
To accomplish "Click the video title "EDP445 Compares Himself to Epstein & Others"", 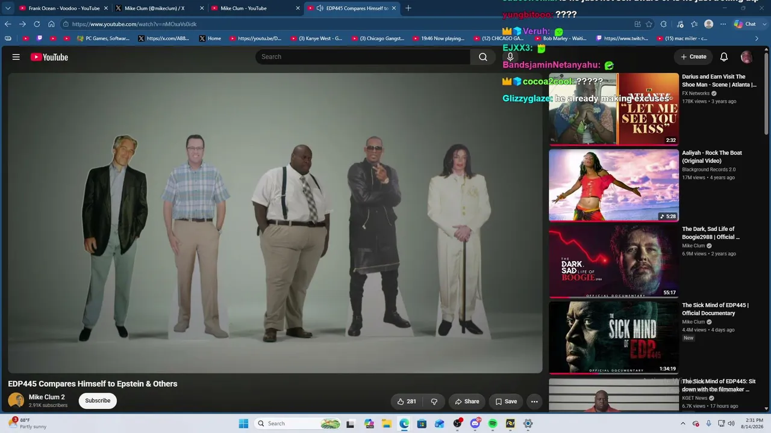I will [93, 384].
